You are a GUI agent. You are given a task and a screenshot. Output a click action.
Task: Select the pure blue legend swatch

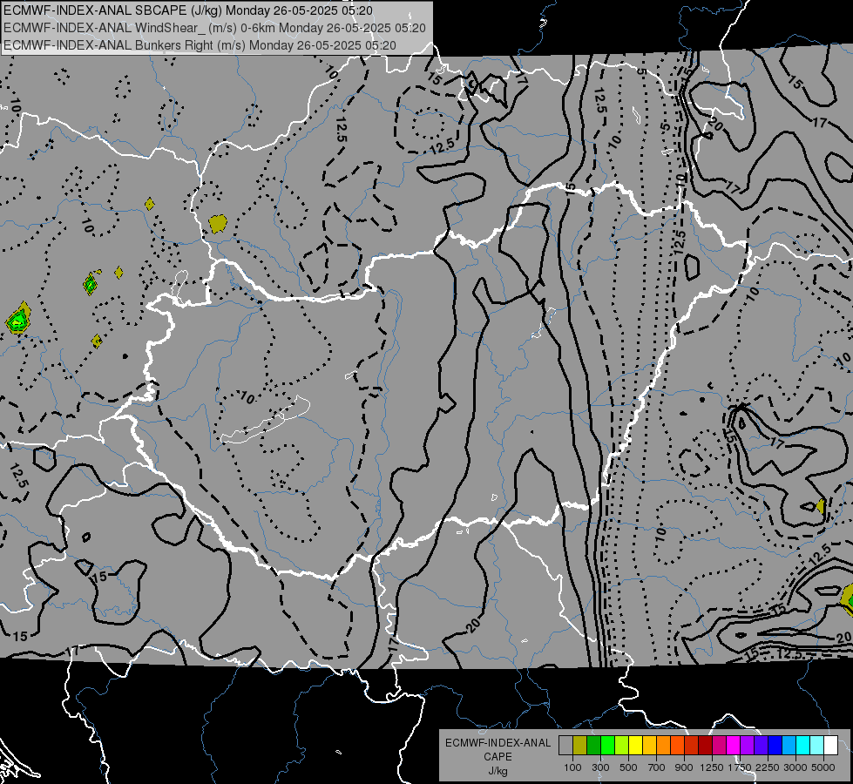(775, 745)
